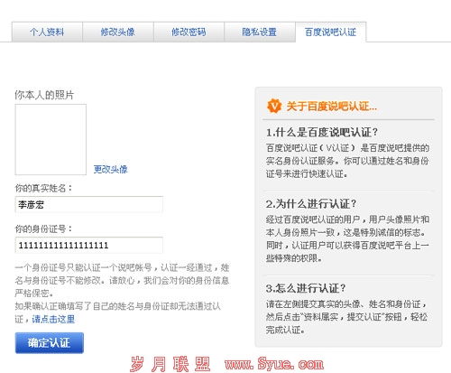451x373 pixels.
Task: Select the 百度说吧认证 tab
Action: (331, 32)
